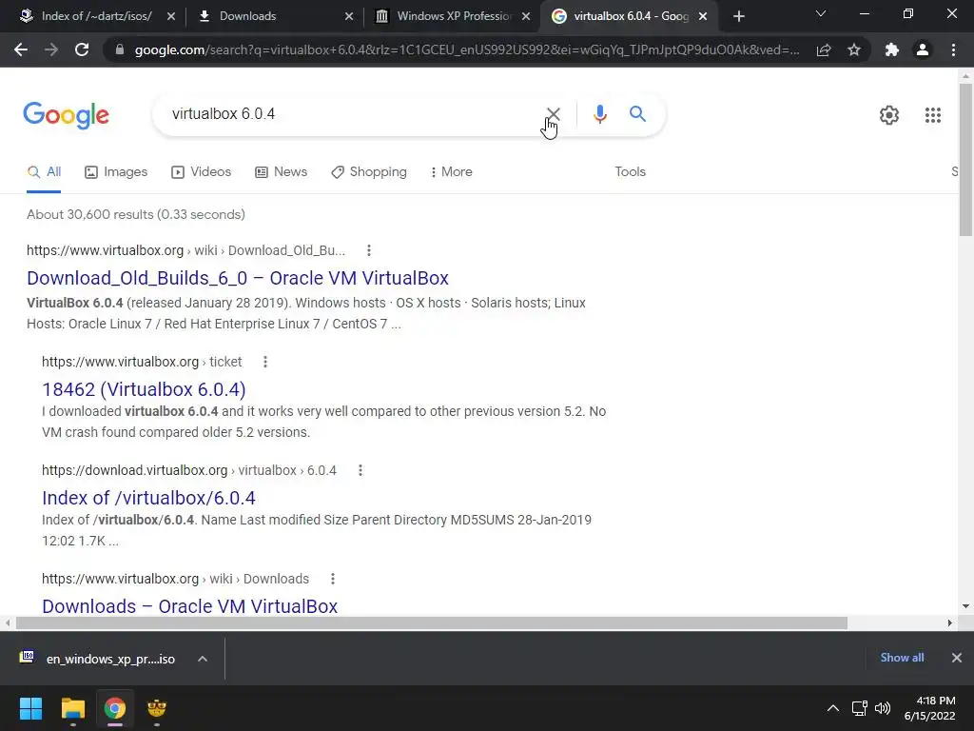Open File Explorer from the taskbar
The image size is (974, 731).
click(72, 708)
